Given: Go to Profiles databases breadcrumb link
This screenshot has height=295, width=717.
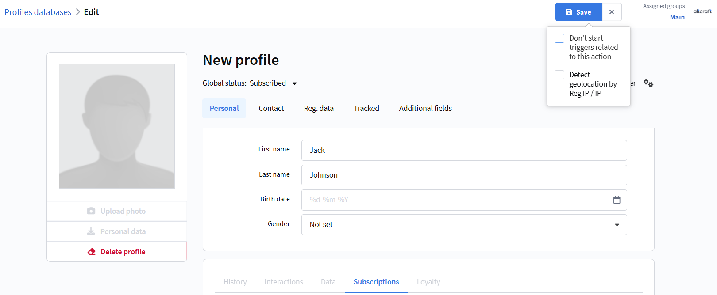Looking at the screenshot, I should (x=38, y=12).
